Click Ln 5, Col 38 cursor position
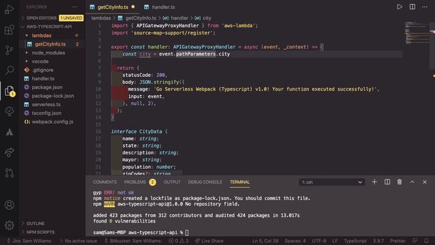This screenshot has width=435, height=245. pos(265,241)
